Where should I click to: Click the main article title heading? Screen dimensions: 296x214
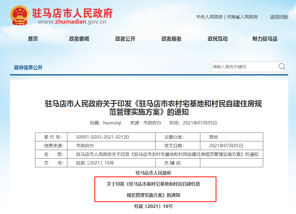pos(153,108)
